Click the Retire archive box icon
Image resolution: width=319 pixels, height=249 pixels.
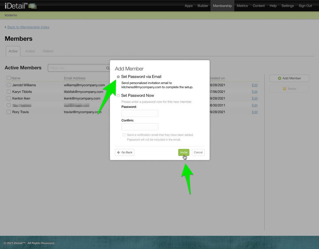coord(284,89)
